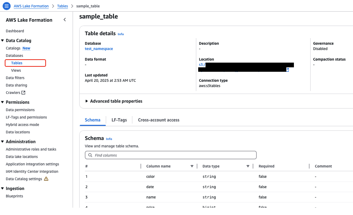Open the S3 location external link icon
353x215 pixels.
[288, 70]
